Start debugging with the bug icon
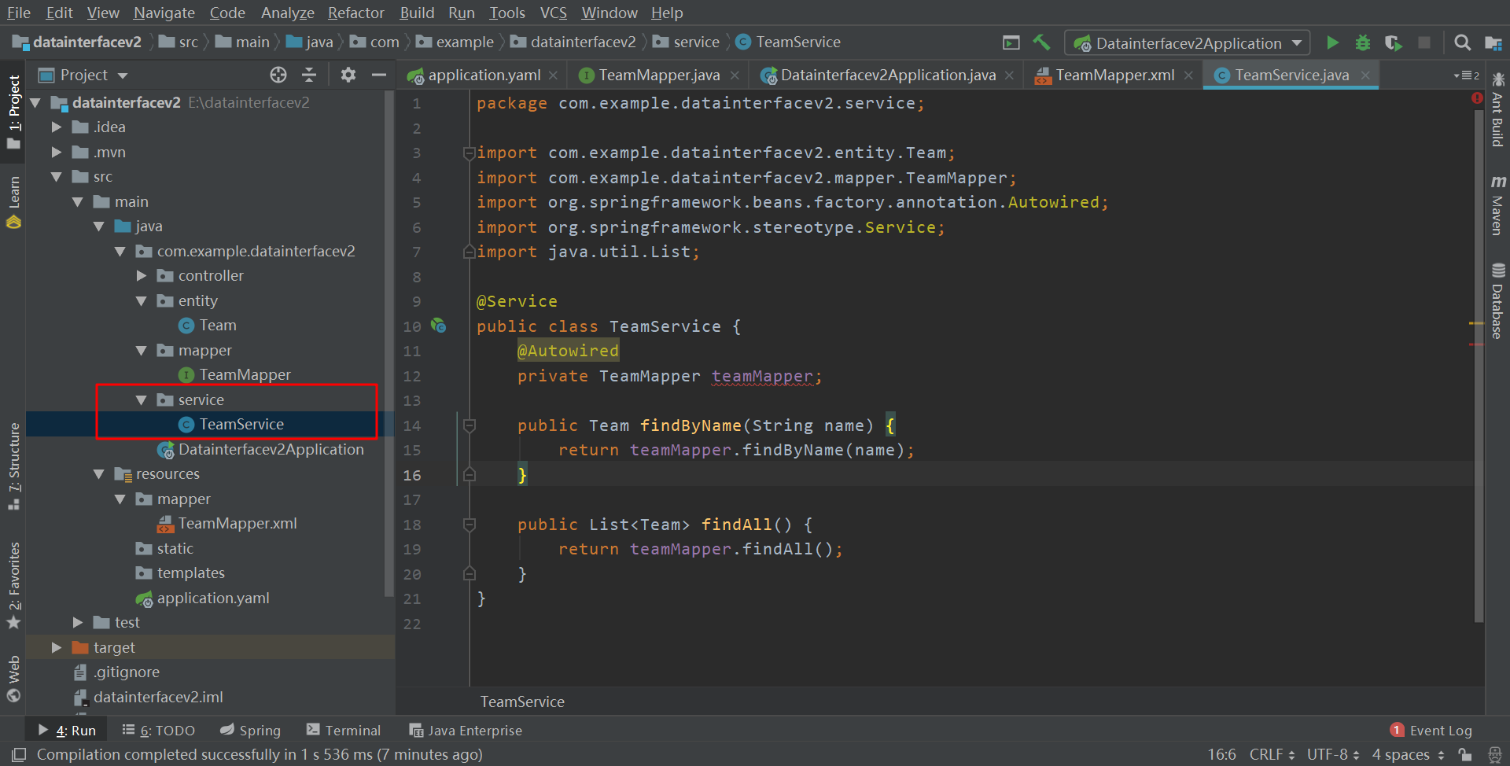The width and height of the screenshot is (1510, 766). pyautogui.click(x=1363, y=42)
